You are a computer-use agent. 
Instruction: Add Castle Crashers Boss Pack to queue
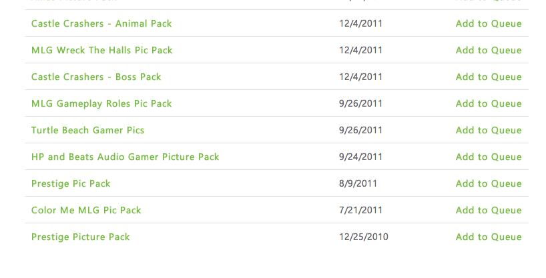click(489, 77)
